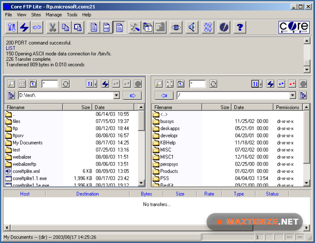Open Site Manager with the arrows toolbar icon
This screenshot has height=243, width=315.
(x=12, y=27)
